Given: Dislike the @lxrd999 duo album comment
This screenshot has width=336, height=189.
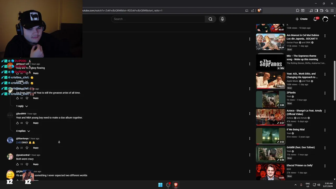Looking at the screenshot, I should (27, 123).
